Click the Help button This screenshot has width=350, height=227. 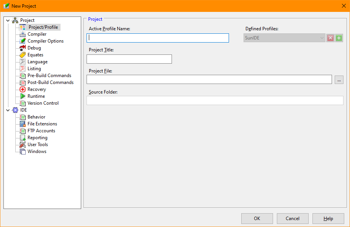point(328,219)
